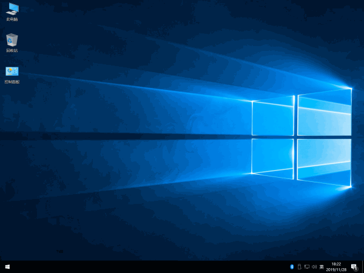Click the notification badge showing 1
This screenshot has height=273, width=364.
(x=356, y=268)
